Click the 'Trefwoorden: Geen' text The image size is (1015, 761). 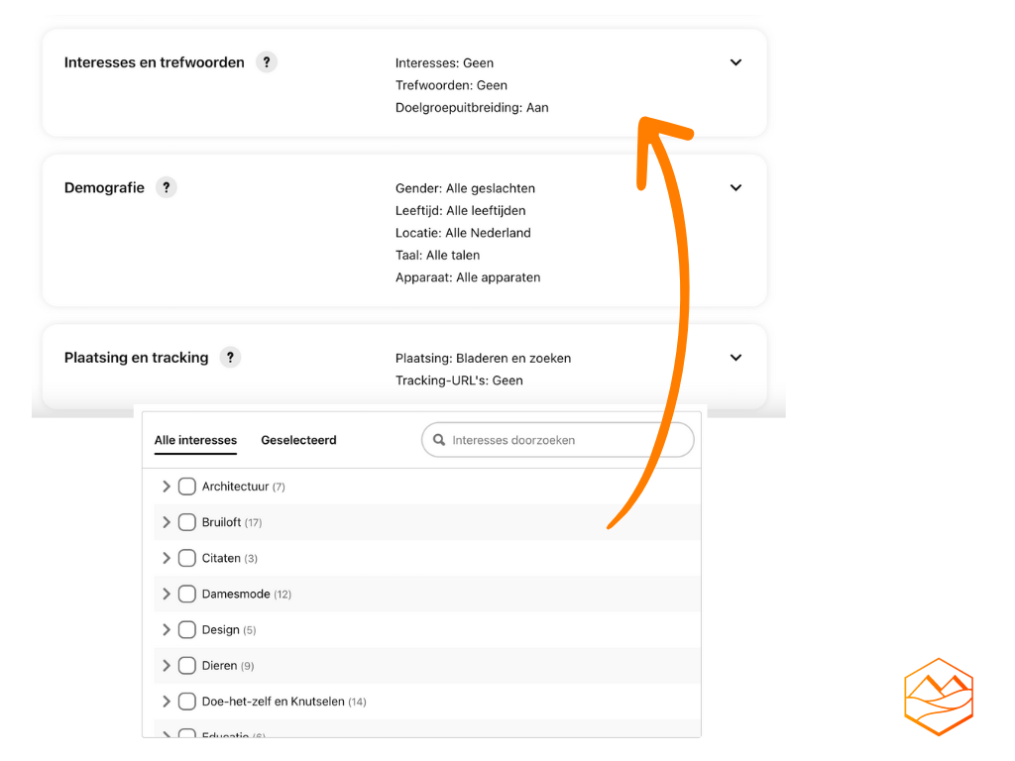coord(451,85)
